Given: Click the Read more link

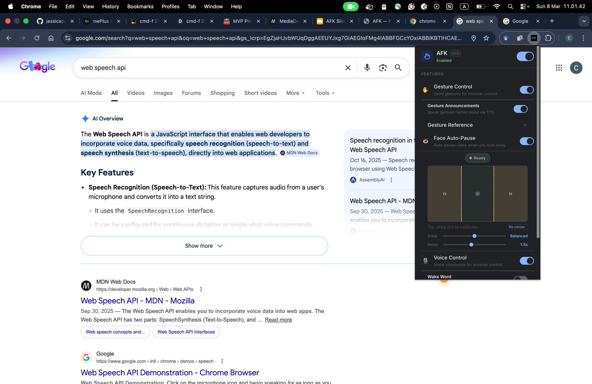Looking at the screenshot, I should coord(278,320).
